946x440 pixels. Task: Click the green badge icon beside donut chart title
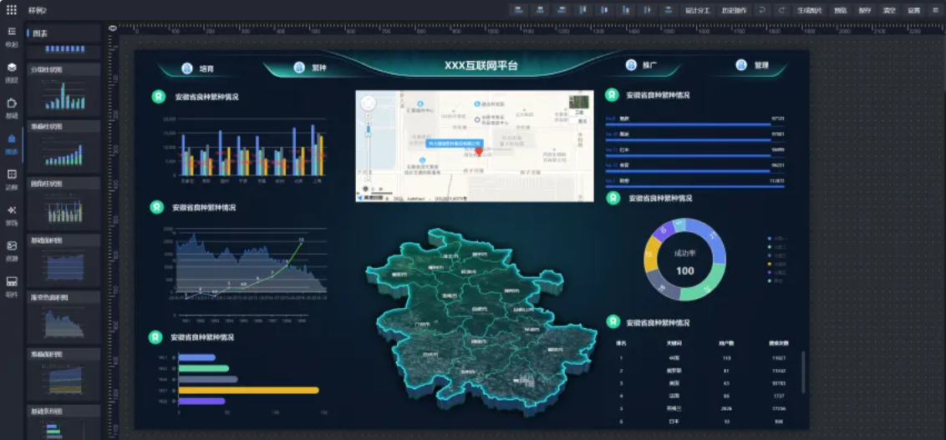613,198
